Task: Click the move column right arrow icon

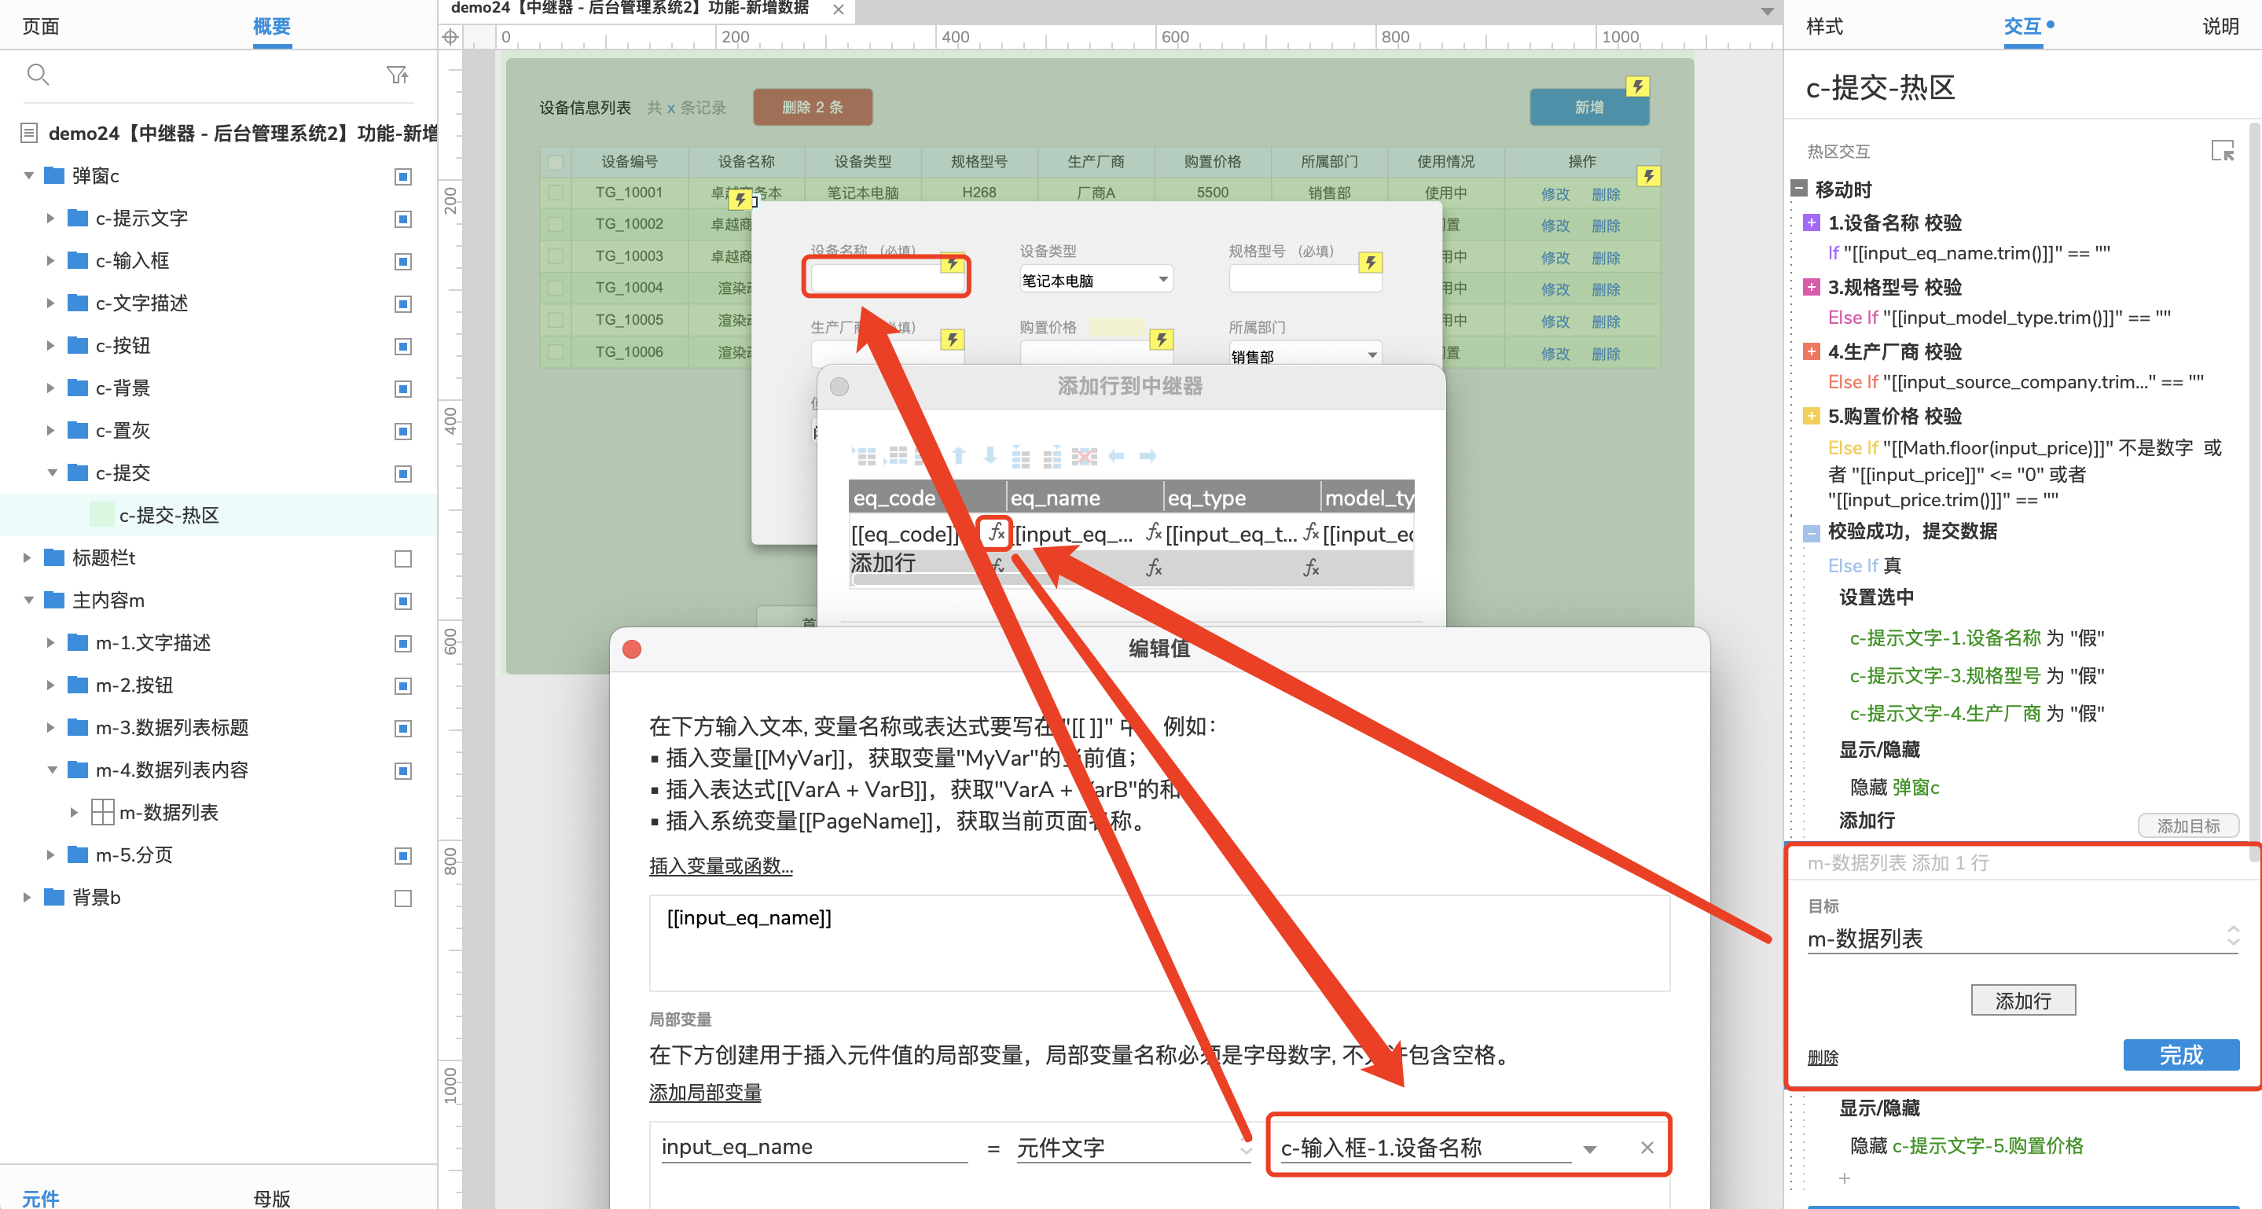Action: tap(1148, 456)
